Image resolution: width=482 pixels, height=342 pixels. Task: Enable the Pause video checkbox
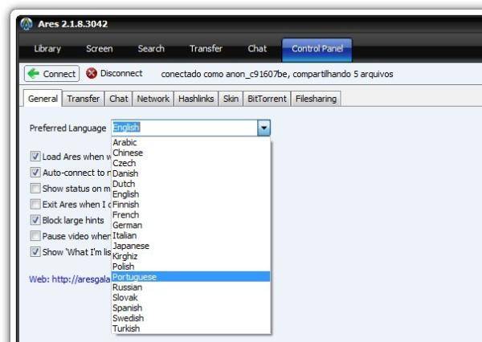tap(35, 236)
